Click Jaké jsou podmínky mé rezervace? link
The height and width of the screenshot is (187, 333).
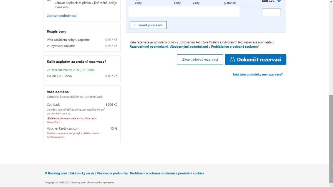[257, 75]
